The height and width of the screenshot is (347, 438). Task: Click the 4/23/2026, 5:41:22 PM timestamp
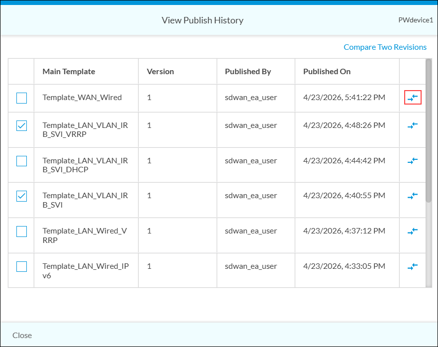(344, 97)
